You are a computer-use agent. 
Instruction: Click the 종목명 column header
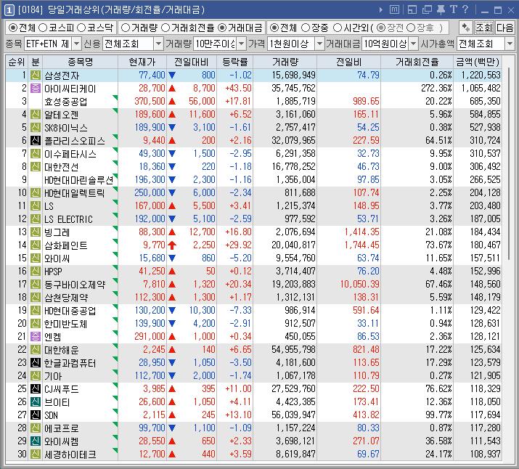pyautogui.click(x=80, y=62)
